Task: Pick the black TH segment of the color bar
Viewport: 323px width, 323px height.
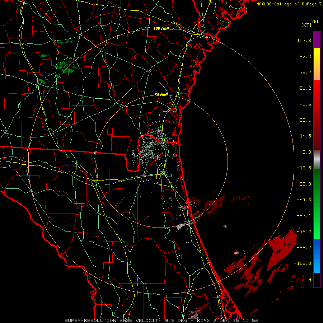Action: [x=317, y=280]
